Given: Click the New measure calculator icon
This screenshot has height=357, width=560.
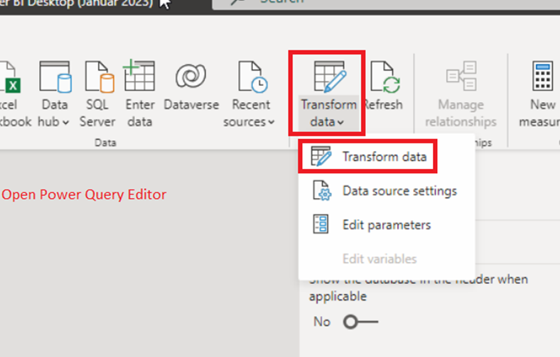Looking at the screenshot, I should [x=544, y=76].
